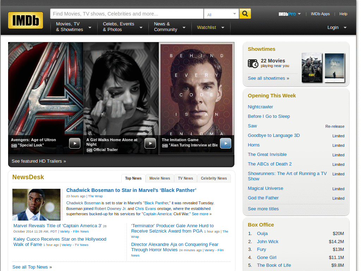The height and width of the screenshot is (271, 361).
Task: Open Chadwick Boseman Black Panther headline
Action: pyautogui.click(x=131, y=190)
